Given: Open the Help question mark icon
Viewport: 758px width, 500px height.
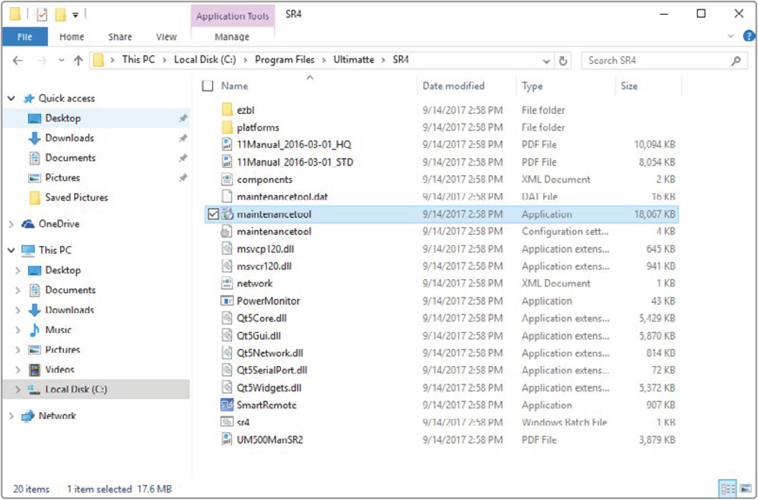Looking at the screenshot, I should coord(749,36).
